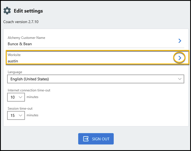This screenshot has height=151, width=191.
Task: Click the Internet connection time-out label
Action: [x=29, y=90]
